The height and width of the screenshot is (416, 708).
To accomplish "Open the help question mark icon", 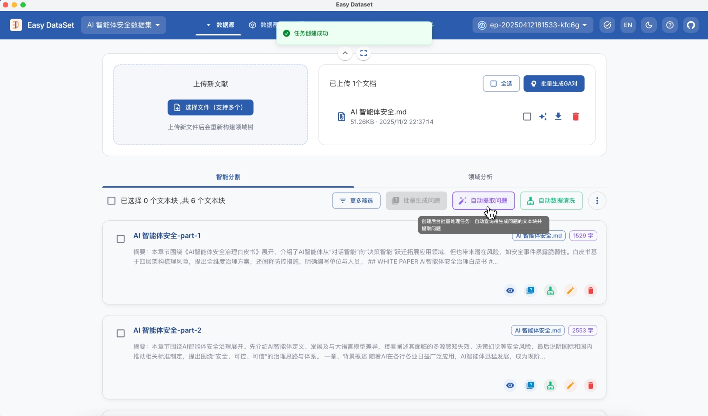I will [x=670, y=25].
